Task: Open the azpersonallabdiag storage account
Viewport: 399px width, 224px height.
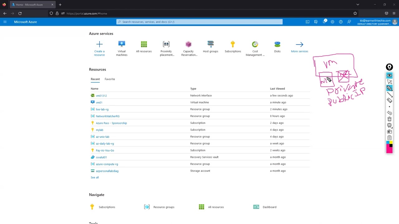Action: pos(107,171)
